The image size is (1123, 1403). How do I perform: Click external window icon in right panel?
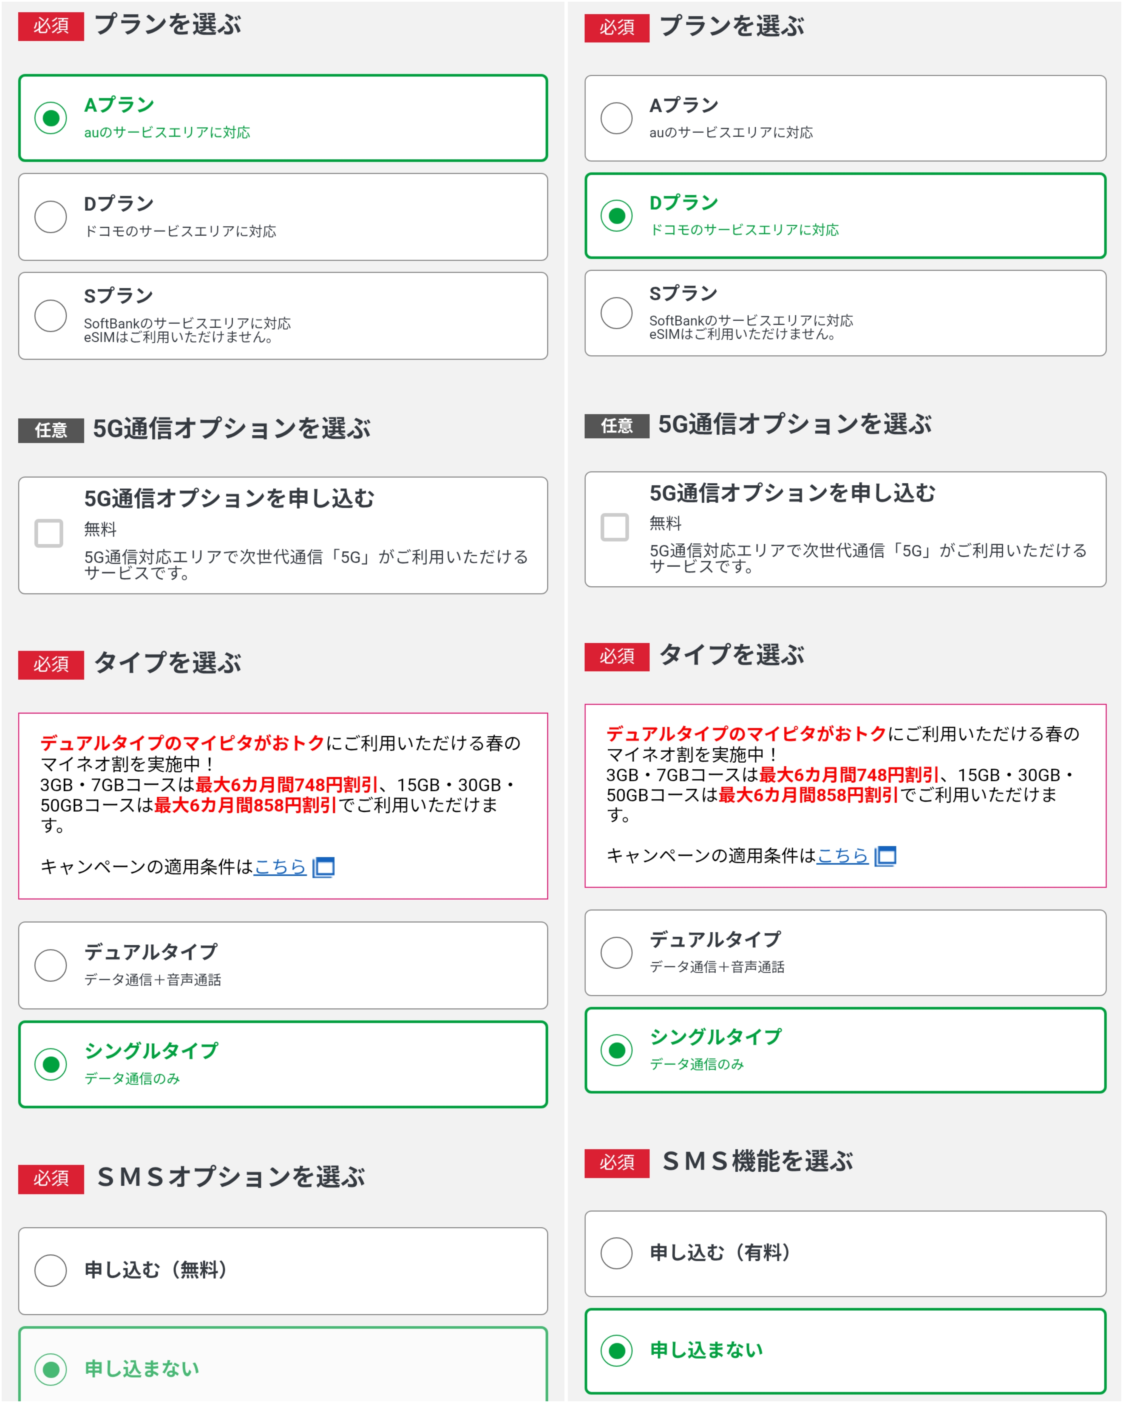886,856
